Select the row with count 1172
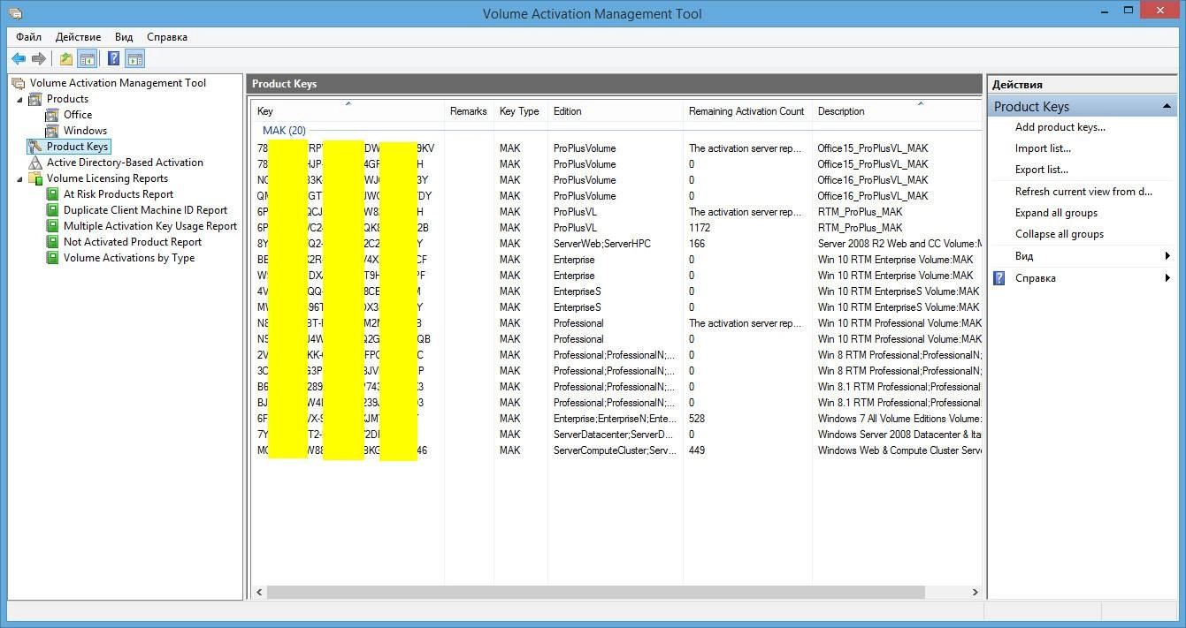Image resolution: width=1186 pixels, height=628 pixels. (x=617, y=228)
